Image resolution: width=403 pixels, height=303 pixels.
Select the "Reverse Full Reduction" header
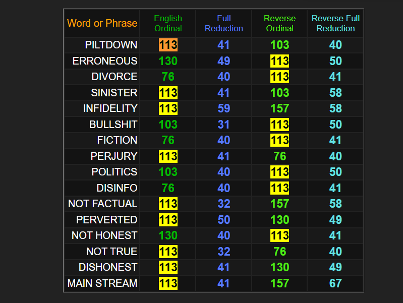pyautogui.click(x=335, y=23)
